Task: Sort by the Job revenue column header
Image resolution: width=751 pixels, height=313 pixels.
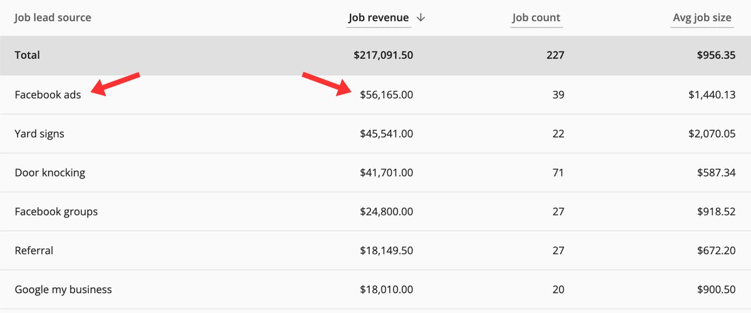Action: 379,18
